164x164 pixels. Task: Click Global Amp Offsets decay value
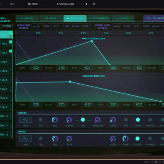66,26
